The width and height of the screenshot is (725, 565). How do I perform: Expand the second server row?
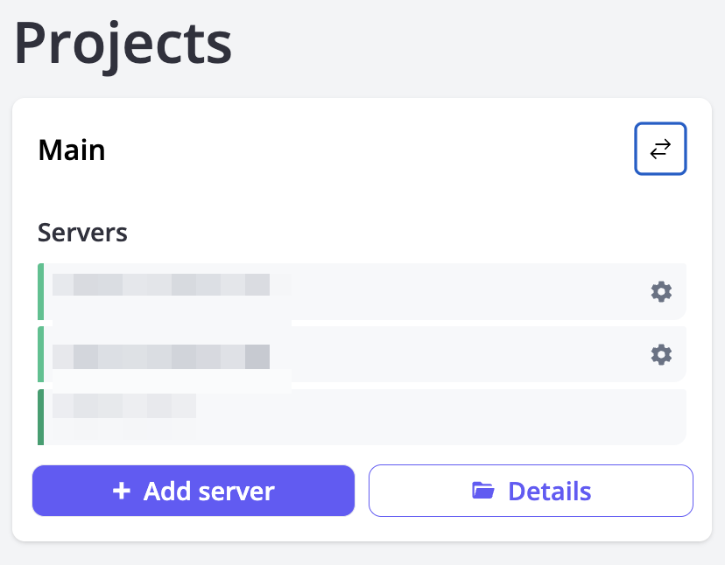pyautogui.click(x=350, y=354)
